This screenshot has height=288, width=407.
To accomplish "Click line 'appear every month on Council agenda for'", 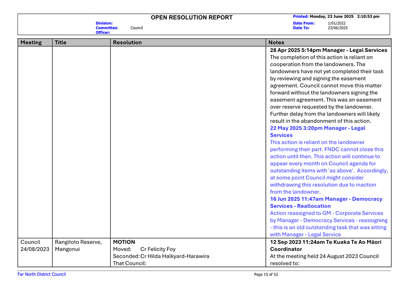I will [x=323, y=164].
